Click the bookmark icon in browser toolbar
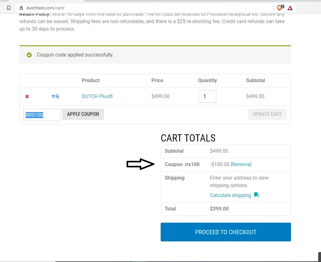This screenshot has width=321, height=262. [9, 8]
